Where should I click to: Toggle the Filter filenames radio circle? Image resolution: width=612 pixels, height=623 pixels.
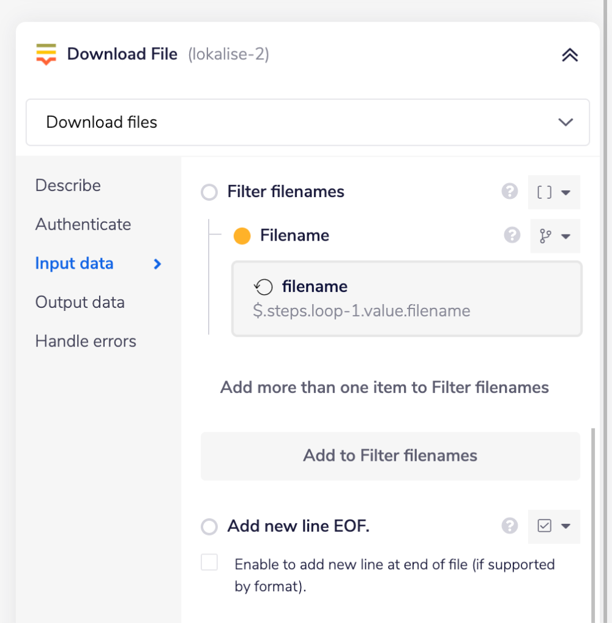pyautogui.click(x=209, y=193)
